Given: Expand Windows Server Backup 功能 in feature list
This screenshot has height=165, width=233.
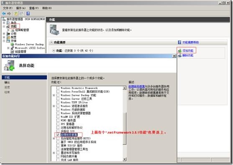Looking at the screenshot, I should [x=54, y=95].
